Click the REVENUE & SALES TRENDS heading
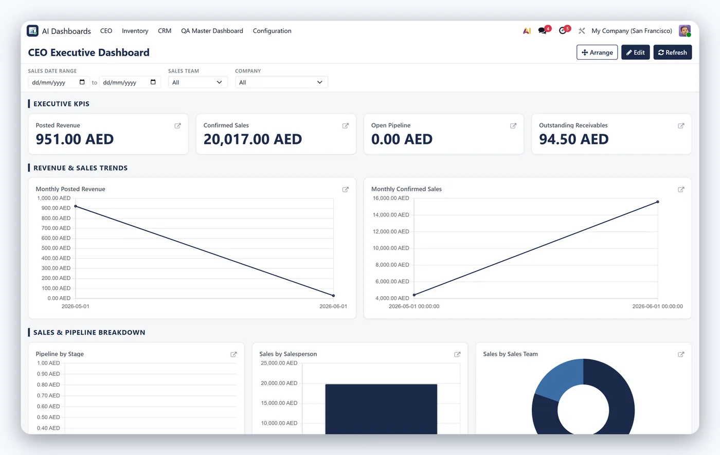 pos(80,168)
